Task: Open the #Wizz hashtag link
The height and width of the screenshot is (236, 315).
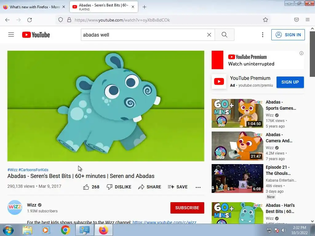Action: tap(12, 170)
